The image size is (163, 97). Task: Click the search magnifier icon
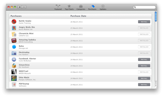[135, 7]
